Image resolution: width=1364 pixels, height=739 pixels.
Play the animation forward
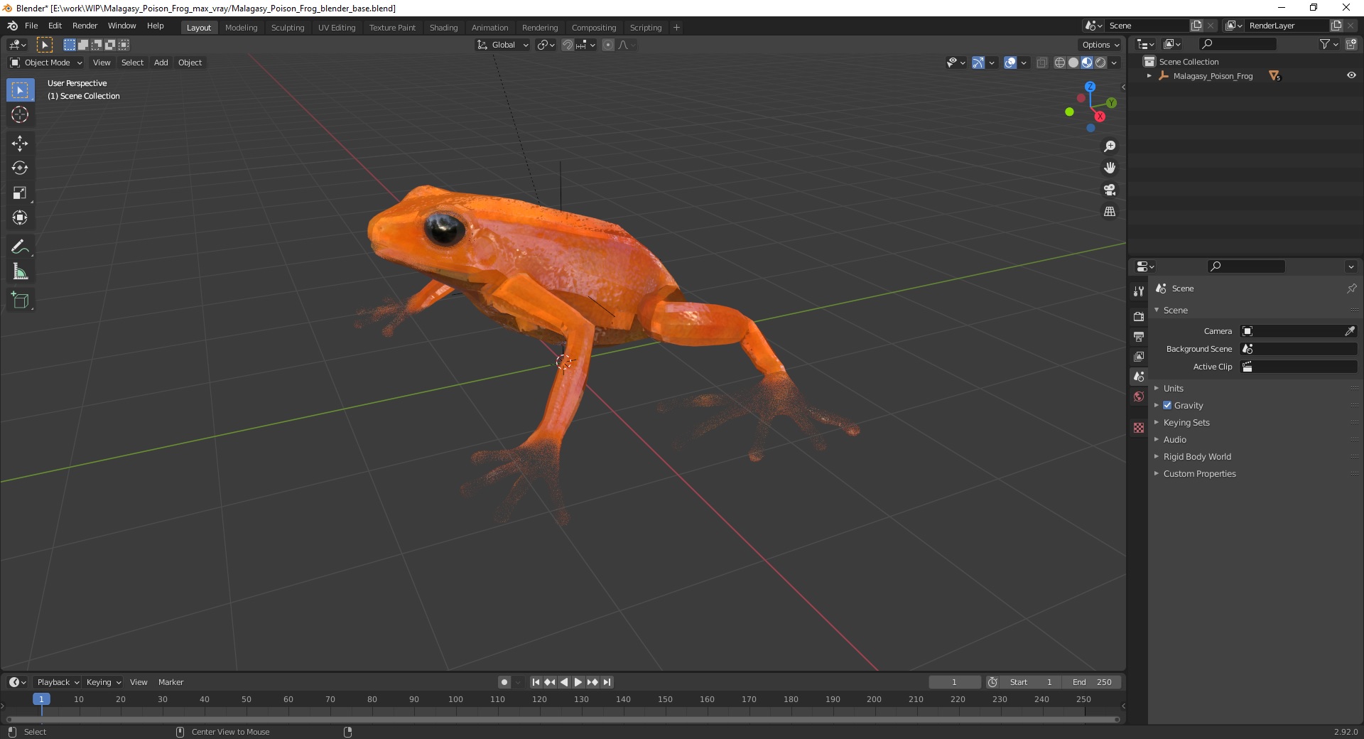(x=578, y=682)
